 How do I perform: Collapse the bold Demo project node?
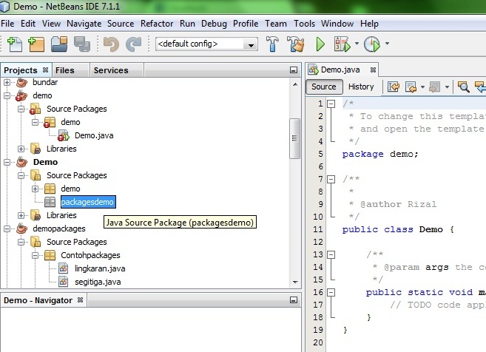(x=7, y=163)
